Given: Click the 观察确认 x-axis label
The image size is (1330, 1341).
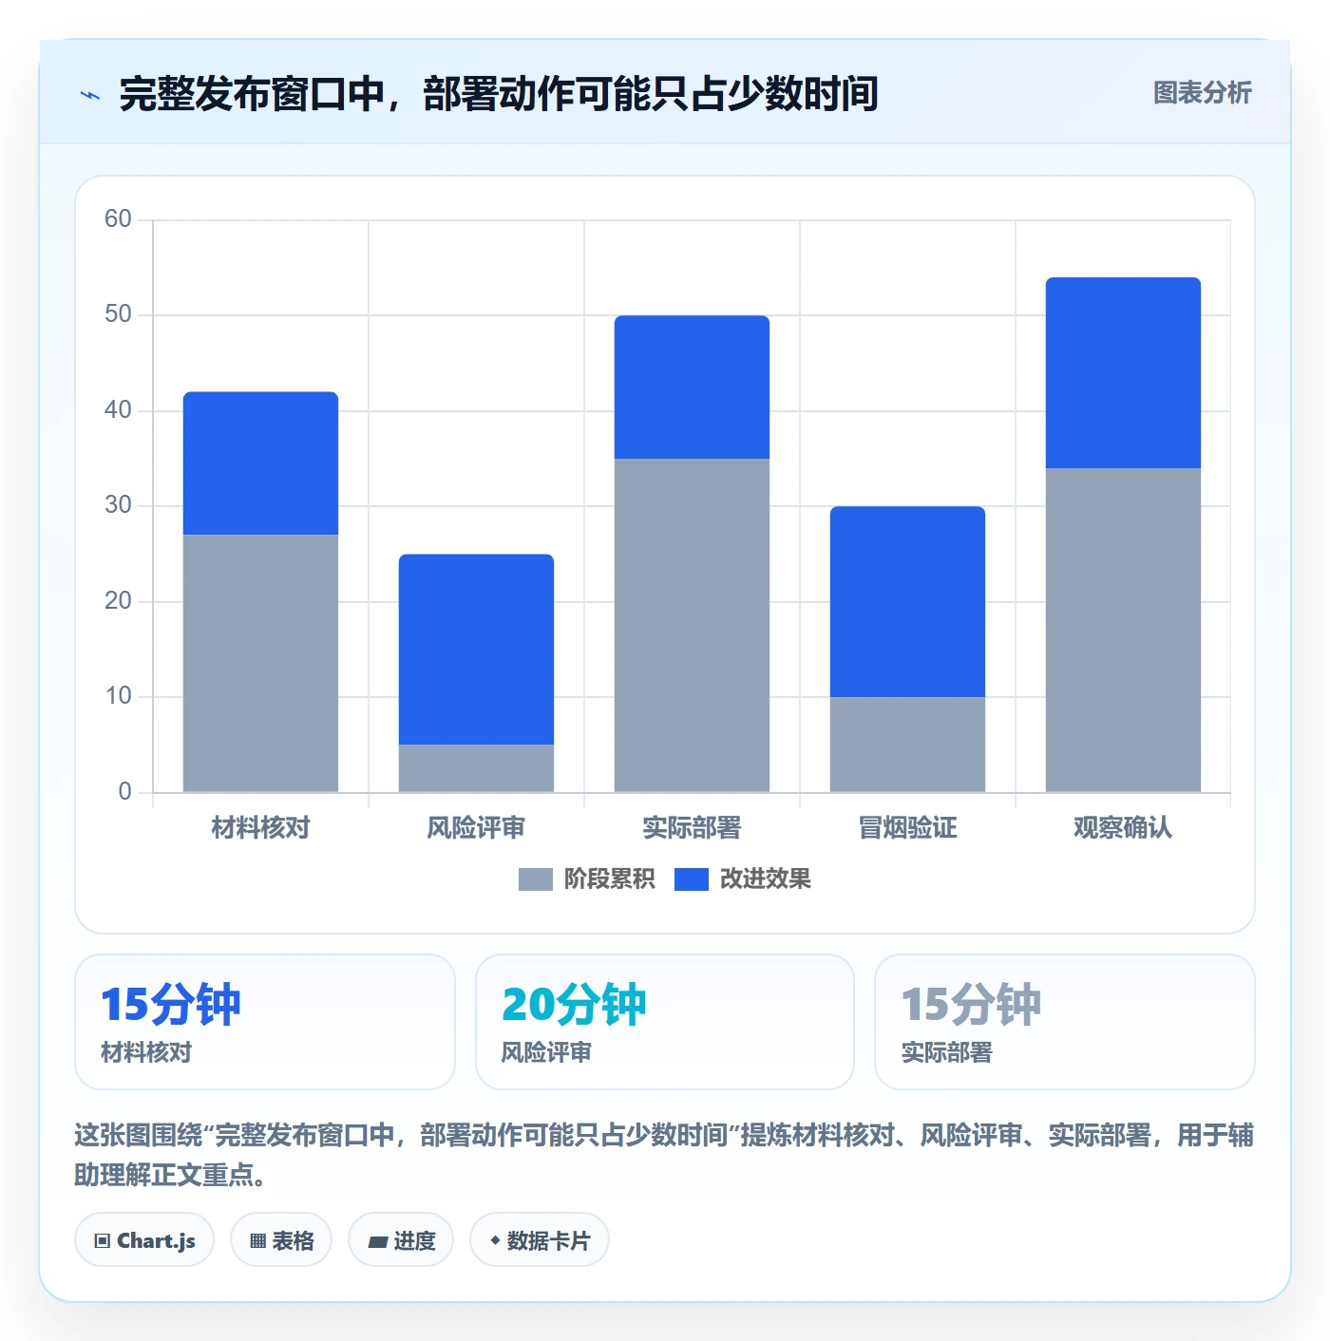Looking at the screenshot, I should [x=1123, y=828].
